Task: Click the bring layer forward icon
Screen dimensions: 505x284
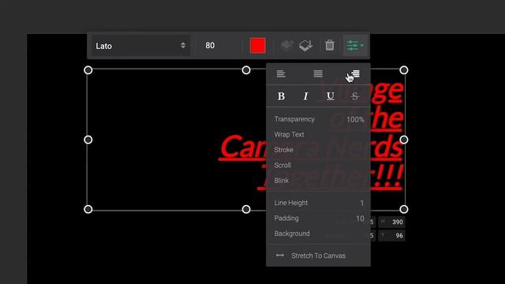Action: 286,46
